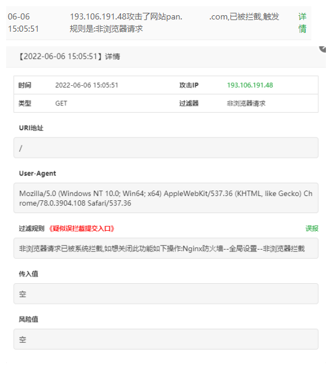Click the 类型 label in the table
The height and width of the screenshot is (369, 332).
[x=25, y=104]
